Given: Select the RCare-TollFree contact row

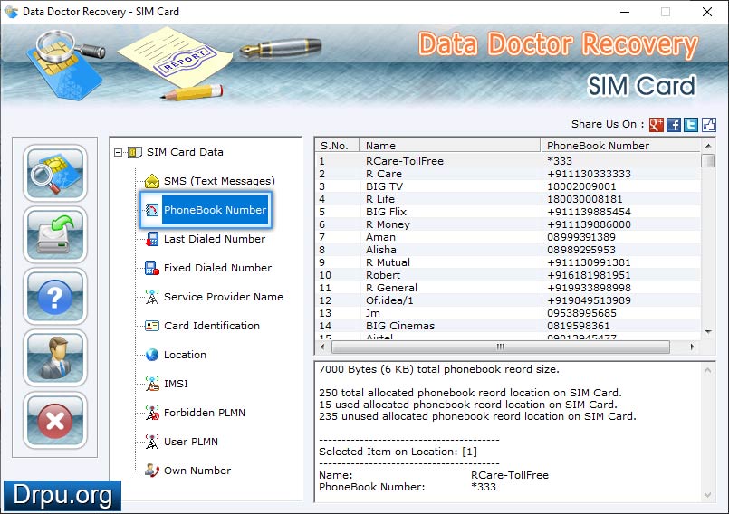Looking at the screenshot, I should tap(508, 161).
